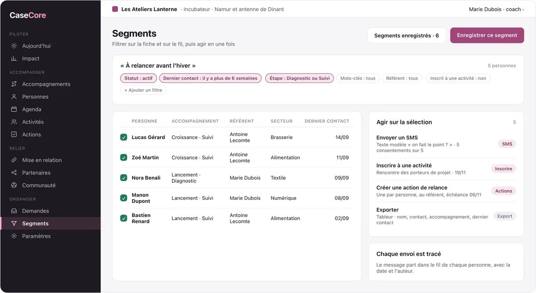
Task: Open Segments enregistrés list
Action: point(406,35)
